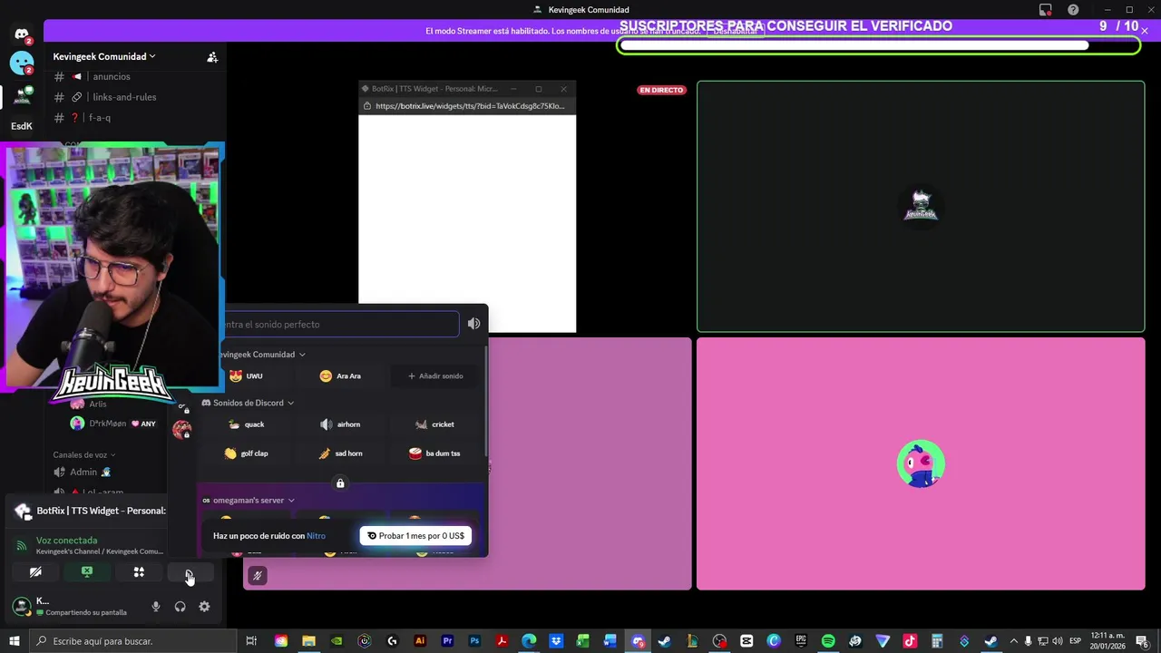
Task: Click the subscriber goal progress bar
Action: coord(878,44)
